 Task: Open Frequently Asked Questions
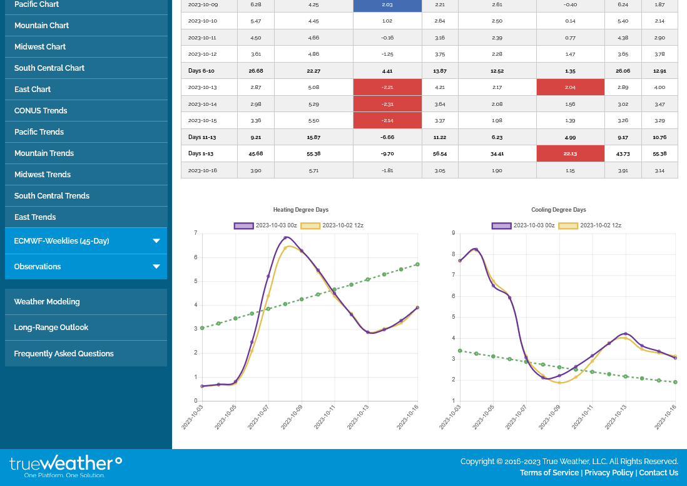click(64, 354)
